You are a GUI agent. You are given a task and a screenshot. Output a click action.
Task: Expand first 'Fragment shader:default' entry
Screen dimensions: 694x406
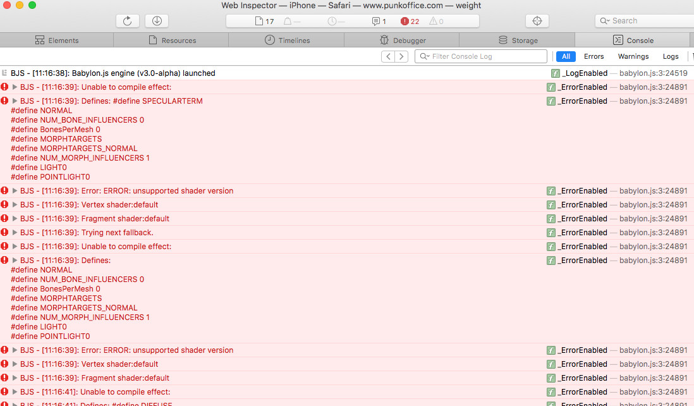[15, 219]
